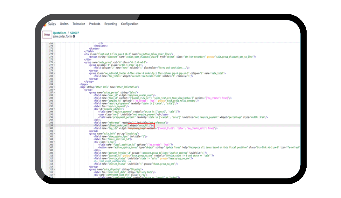Click line number 299 in the gutter
The image size is (341, 198).
coord(51,125)
